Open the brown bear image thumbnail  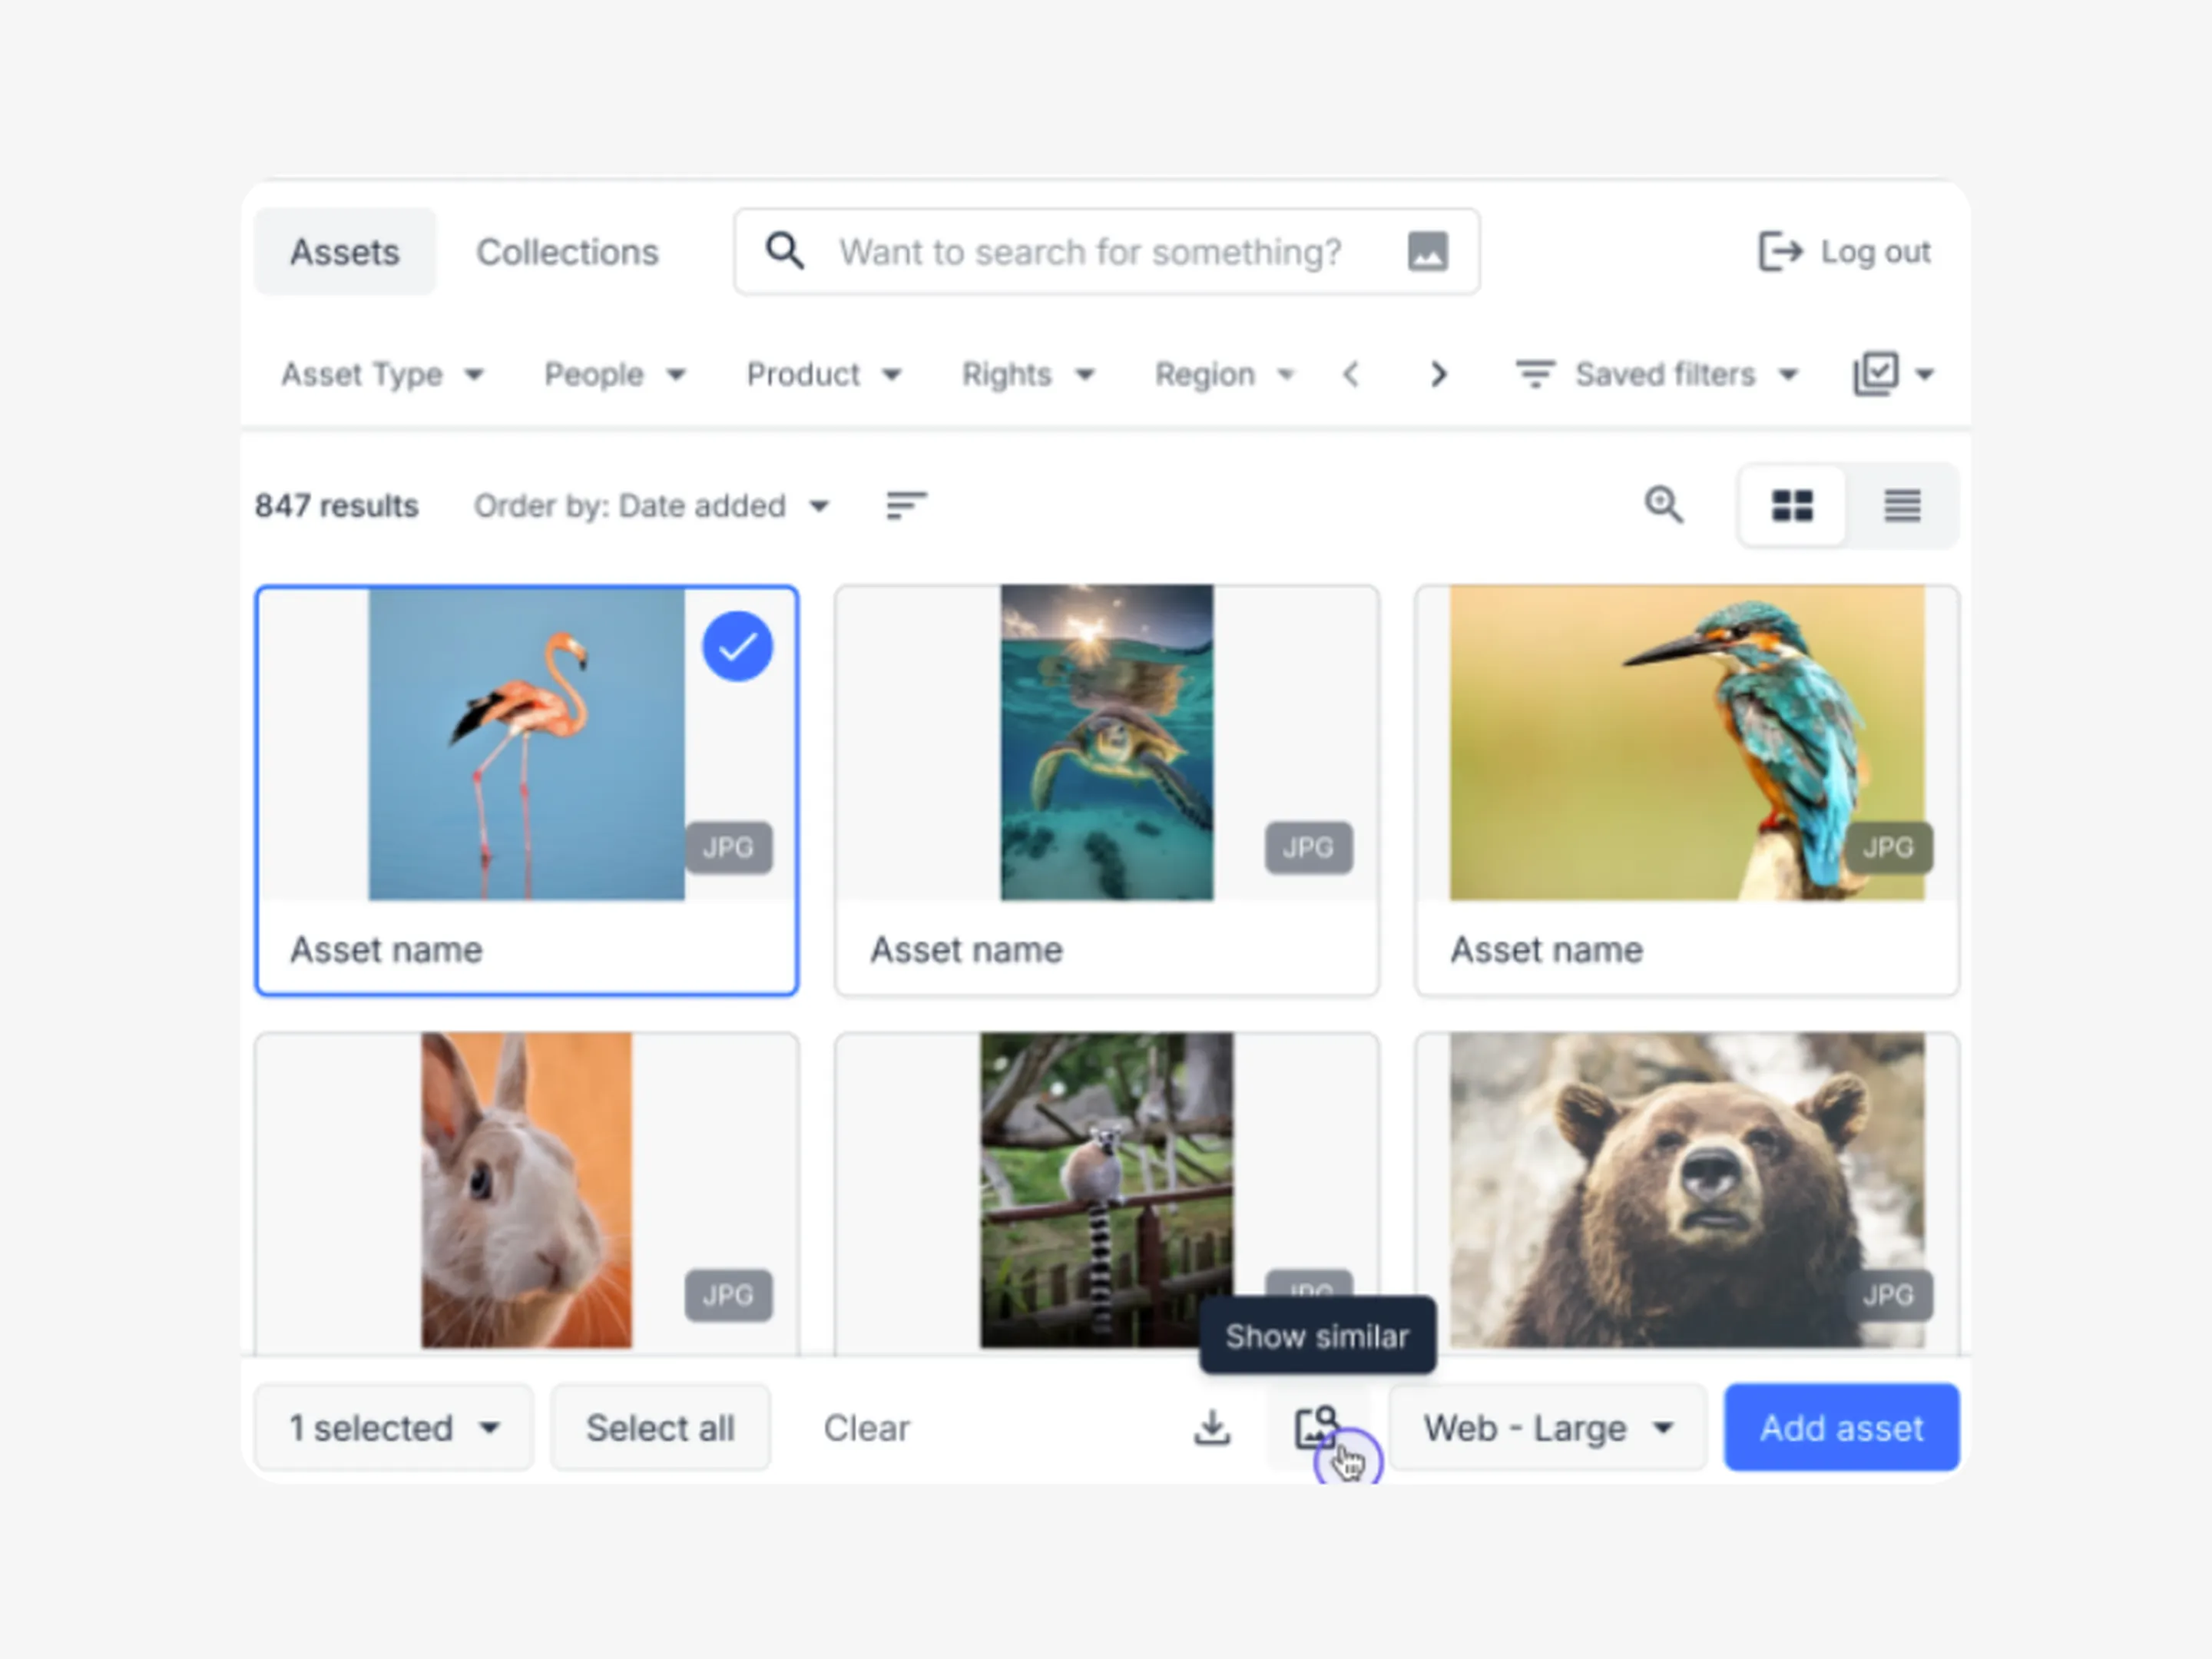click(x=1687, y=1190)
